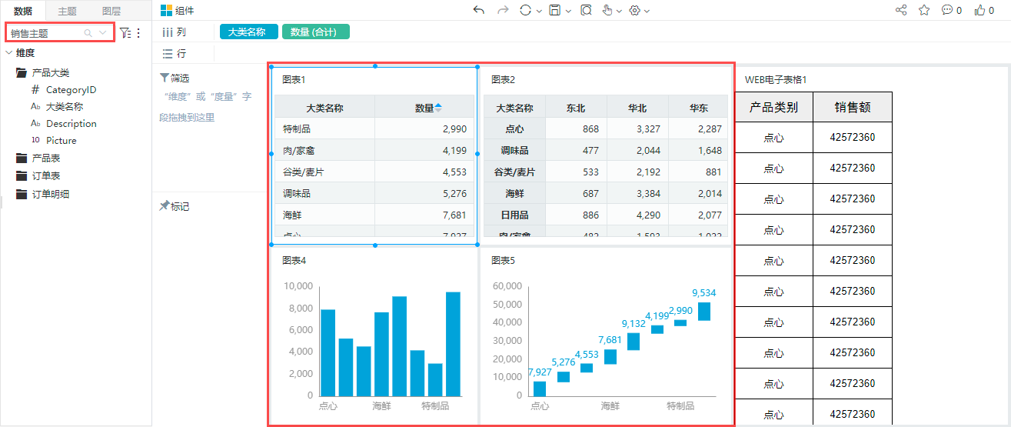The image size is (1011, 427).
Task: Click the 列 columns shelf icon
Action: tap(167, 32)
